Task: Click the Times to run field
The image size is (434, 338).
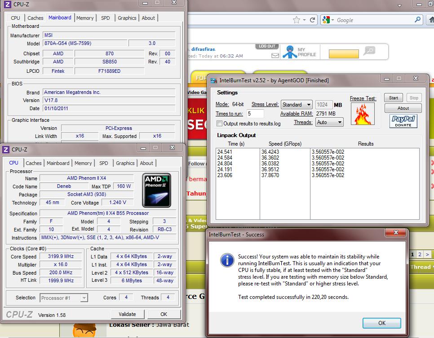Action: pyautogui.click(x=255, y=114)
